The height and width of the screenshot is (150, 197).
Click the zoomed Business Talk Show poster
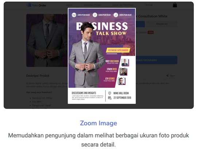click(x=102, y=56)
